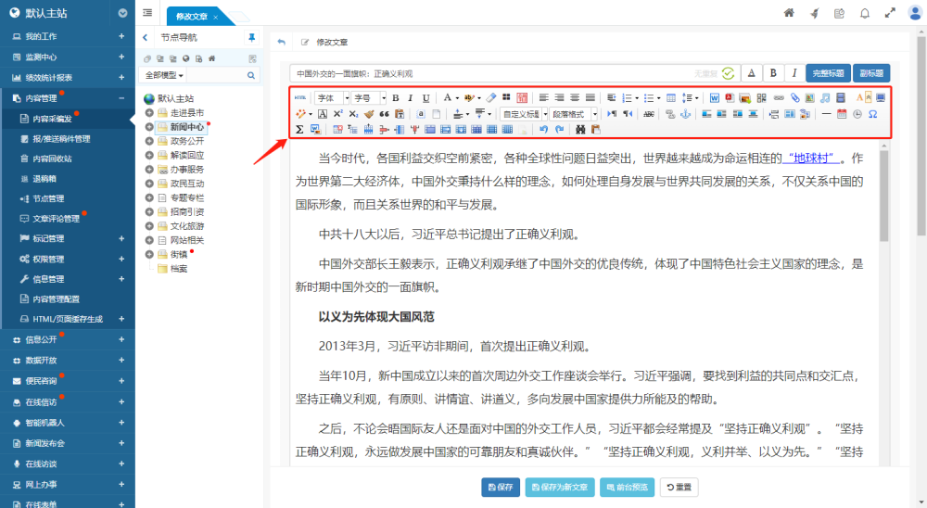Click the Omega special character icon
The height and width of the screenshot is (508, 927).
pyautogui.click(x=873, y=113)
